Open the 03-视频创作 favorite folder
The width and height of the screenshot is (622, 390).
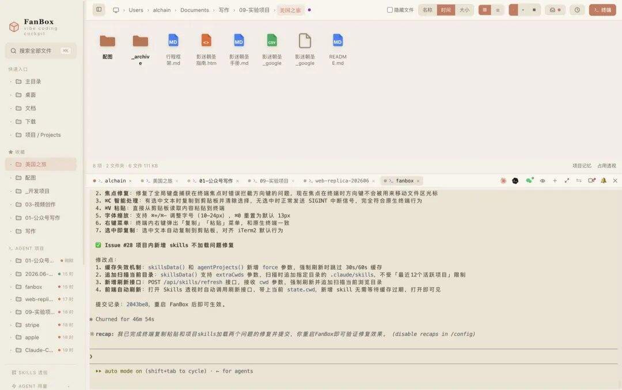pos(41,205)
